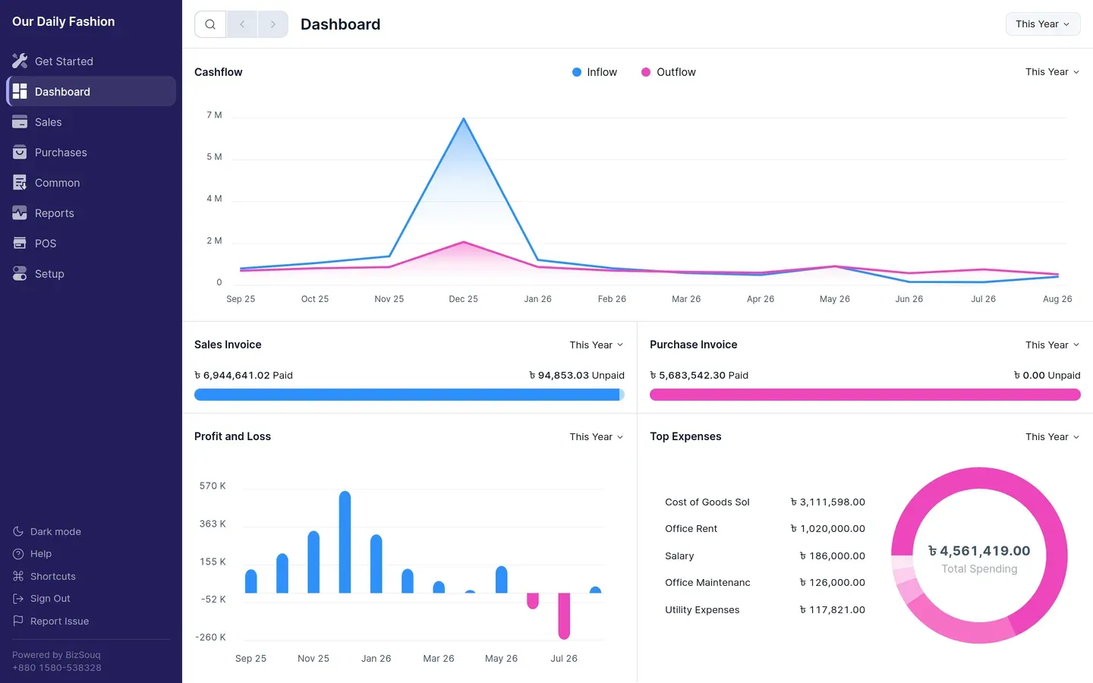
Task: Click the tallest blue Profit and Loss bar
Action: click(x=345, y=542)
